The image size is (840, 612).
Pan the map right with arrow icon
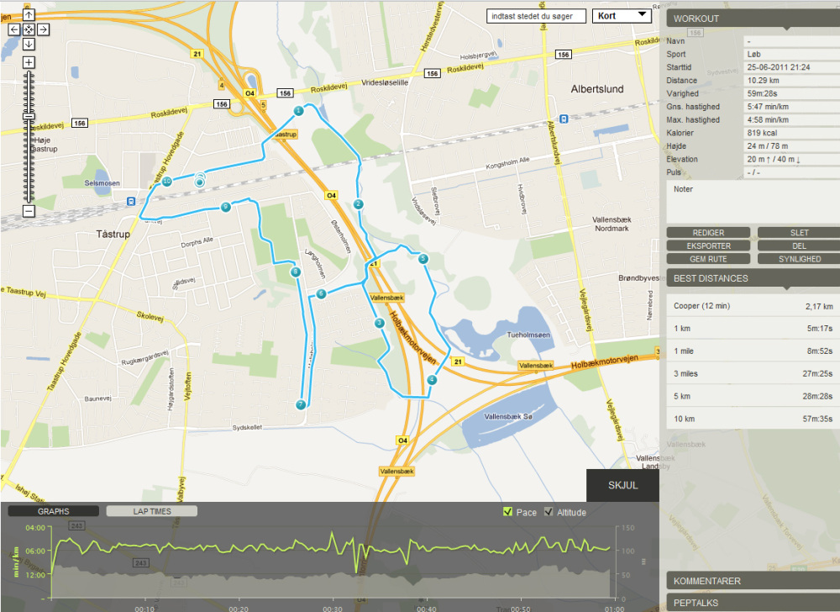(x=44, y=29)
